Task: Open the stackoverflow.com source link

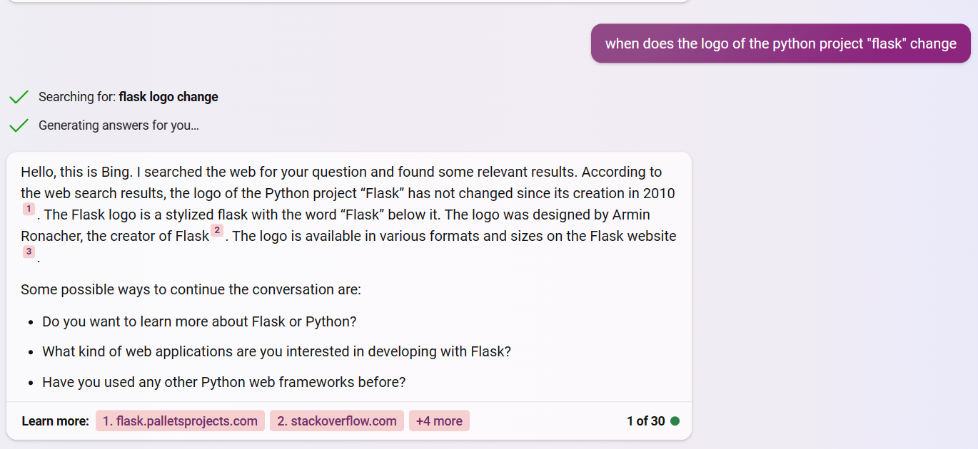Action: 336,421
